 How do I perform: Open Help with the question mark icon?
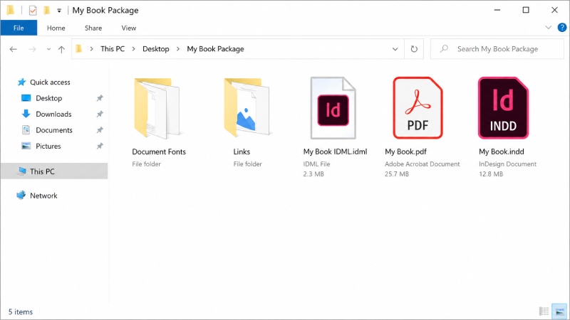coord(562,28)
